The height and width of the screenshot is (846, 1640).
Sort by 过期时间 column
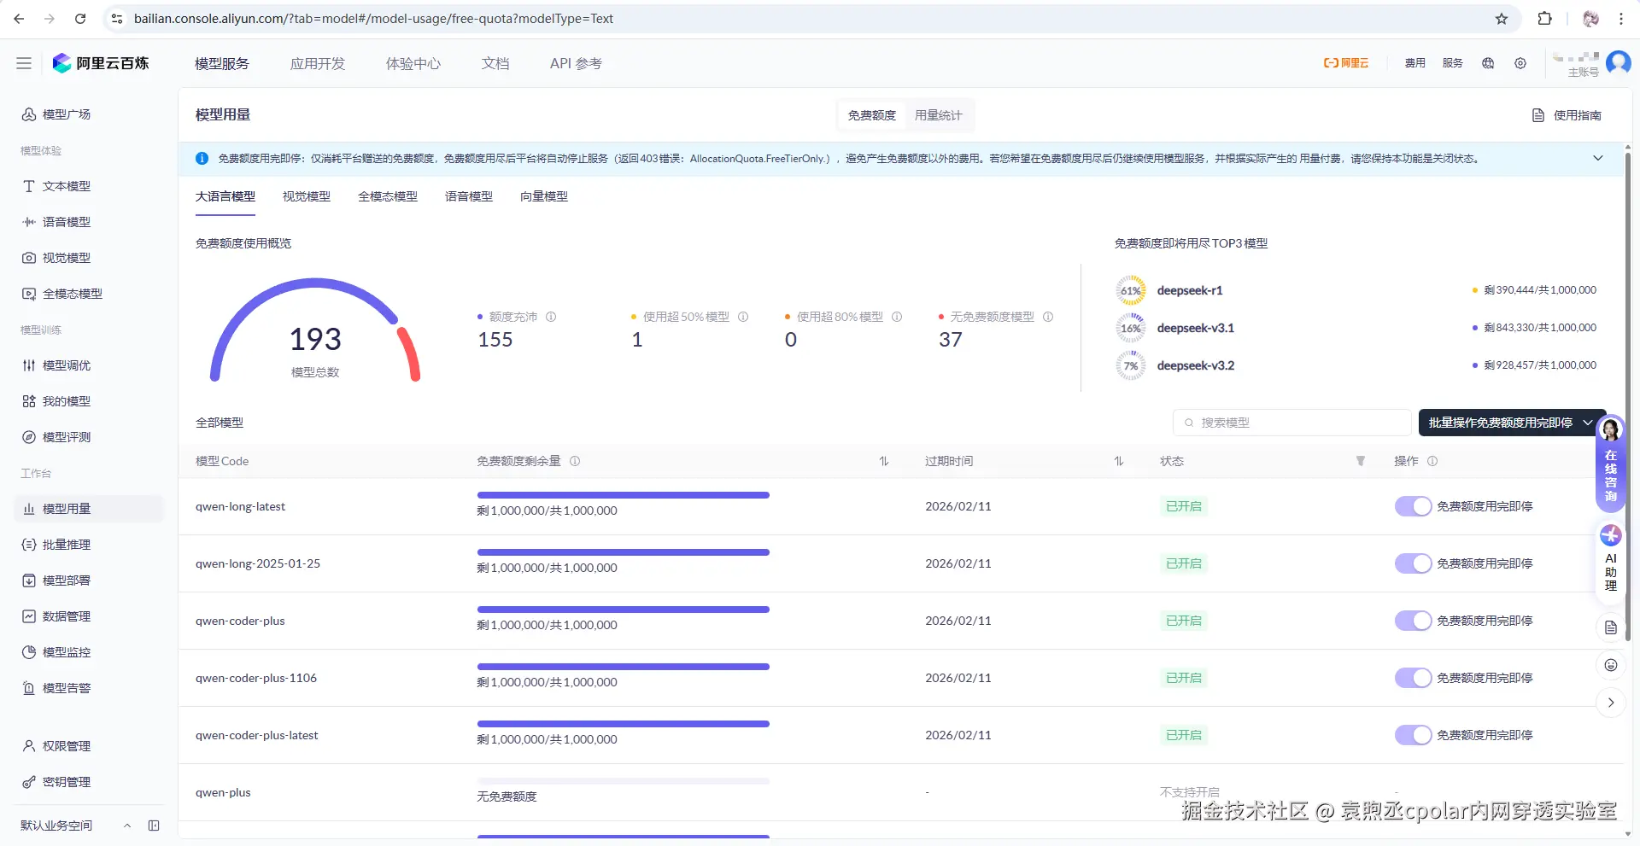click(x=1119, y=461)
